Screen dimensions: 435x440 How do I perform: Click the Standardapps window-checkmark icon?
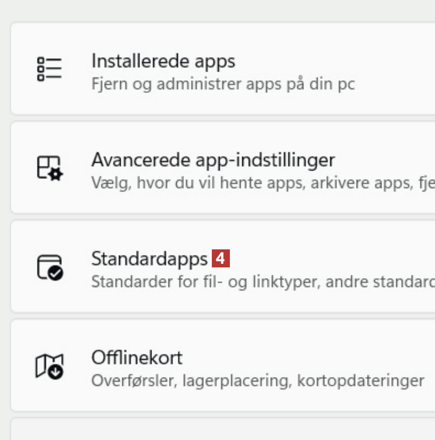pos(49,266)
